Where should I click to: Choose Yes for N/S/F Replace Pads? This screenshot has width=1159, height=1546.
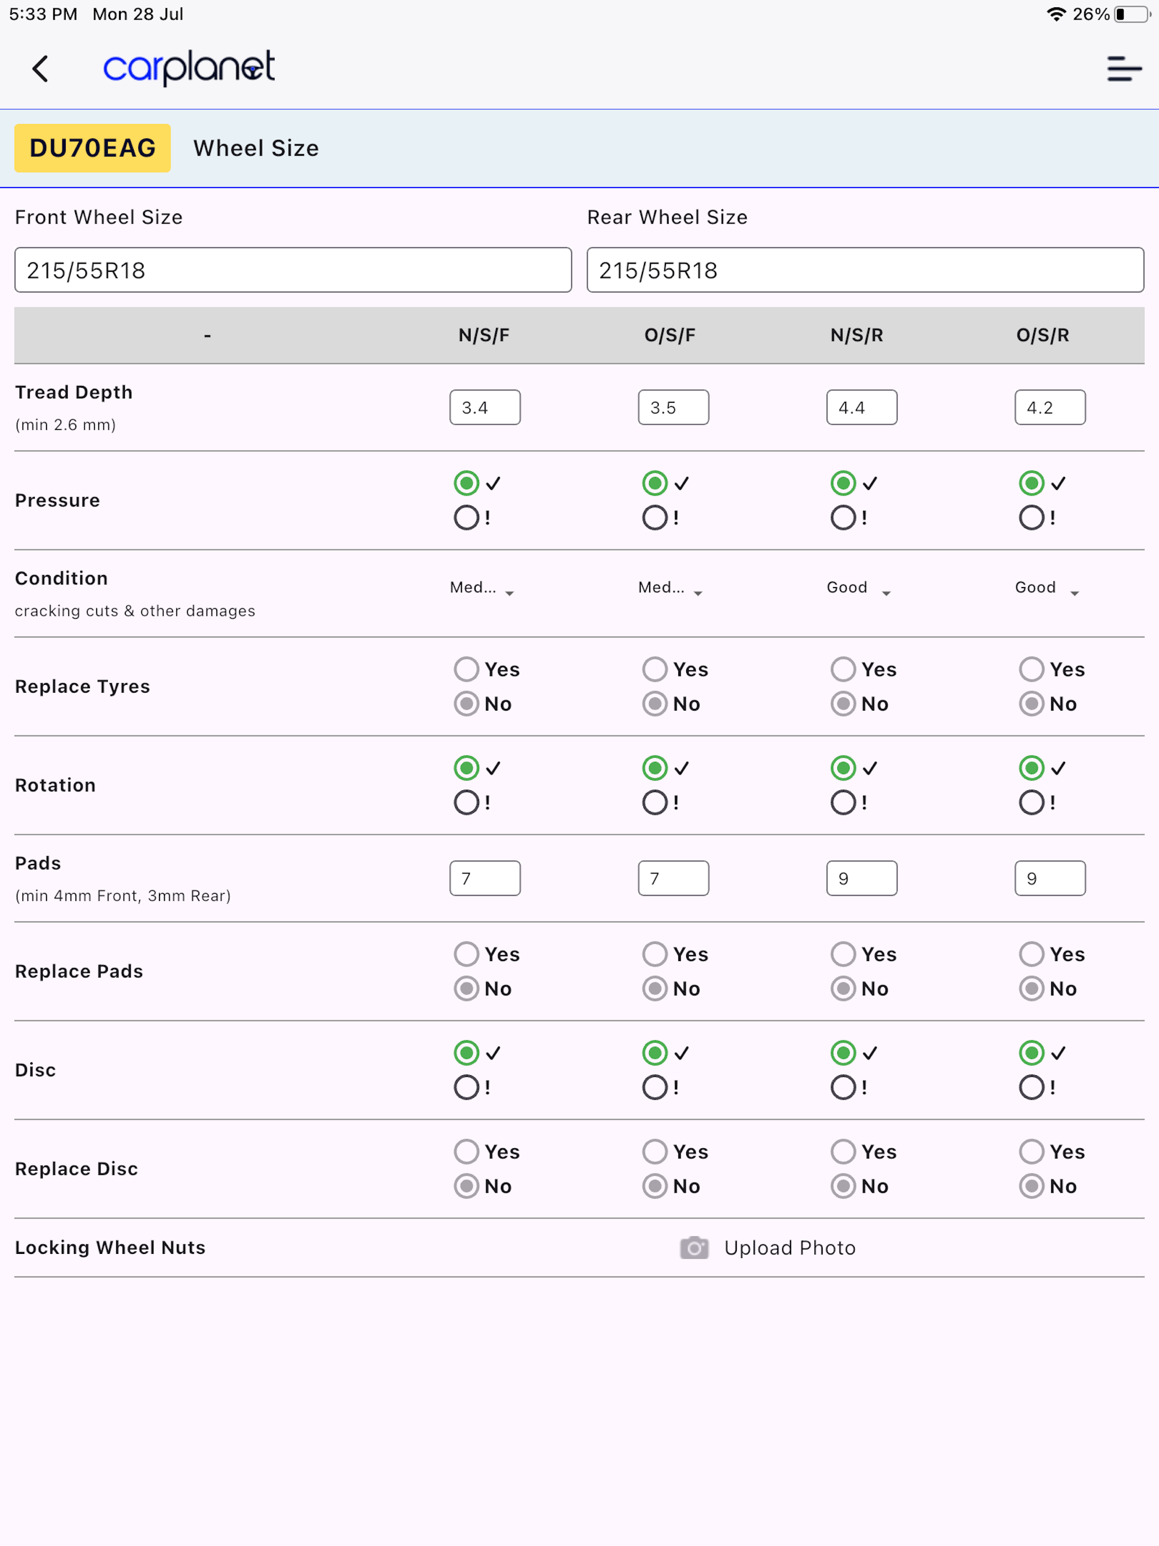pyautogui.click(x=466, y=954)
